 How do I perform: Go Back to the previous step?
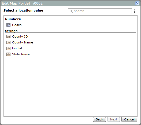tap(99, 119)
